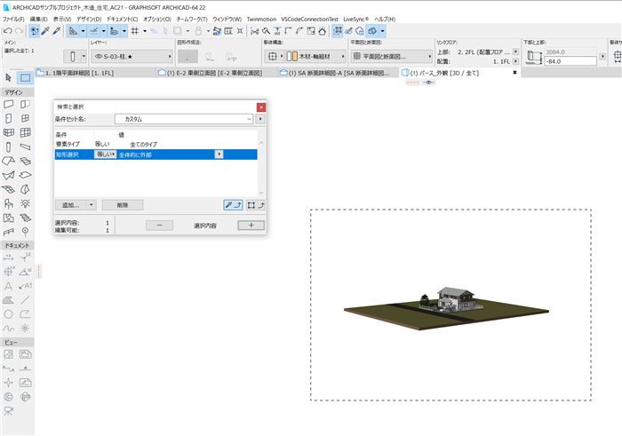Click the -84.0 bottom offset field
This screenshot has height=436, width=622.
(570, 61)
